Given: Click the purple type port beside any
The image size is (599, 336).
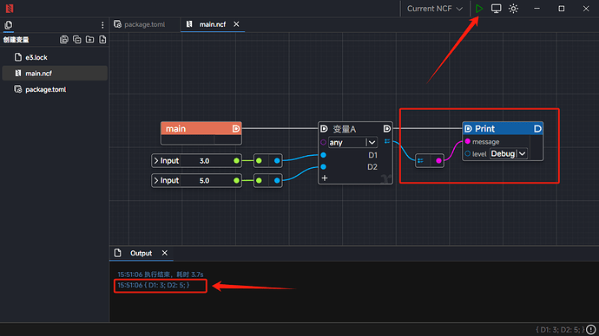Looking at the screenshot, I should pos(323,143).
